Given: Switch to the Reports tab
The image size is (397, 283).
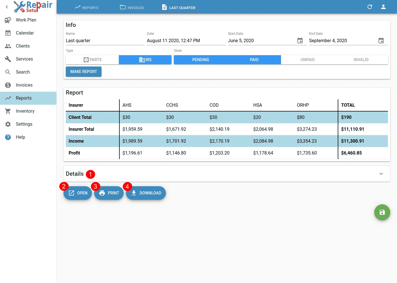Looking at the screenshot, I should pyautogui.click(x=86, y=8).
